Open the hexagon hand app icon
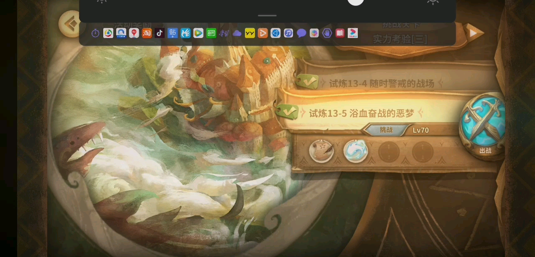Viewport: 535px width, 257px height. (327, 33)
